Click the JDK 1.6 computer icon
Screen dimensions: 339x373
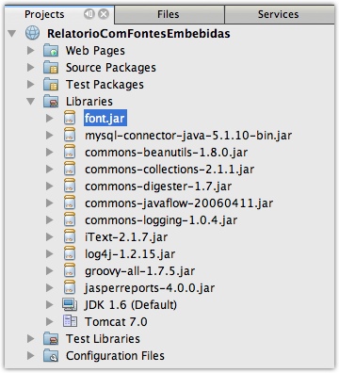[70, 304]
